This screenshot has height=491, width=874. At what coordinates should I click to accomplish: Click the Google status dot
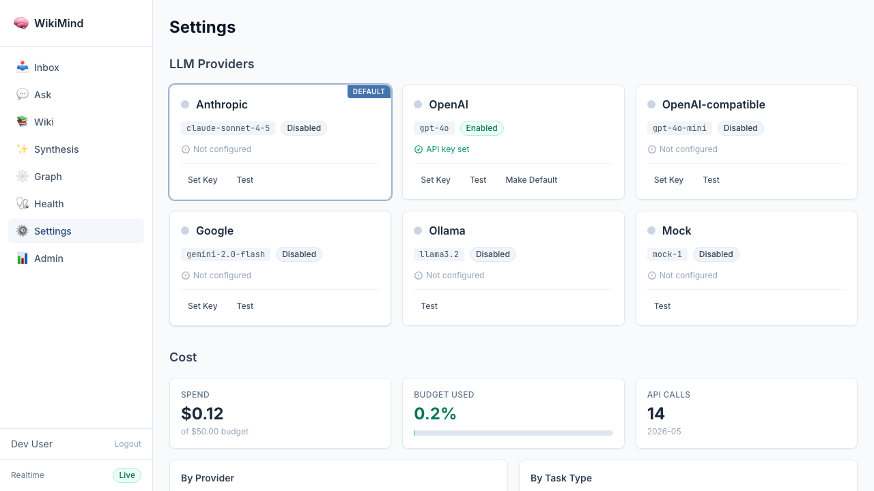pyautogui.click(x=185, y=230)
